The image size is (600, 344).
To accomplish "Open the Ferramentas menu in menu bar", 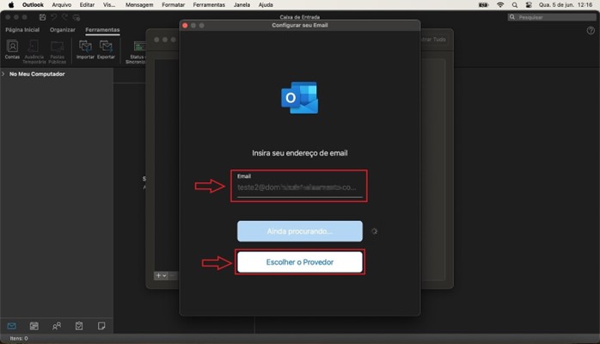I will click(x=209, y=5).
